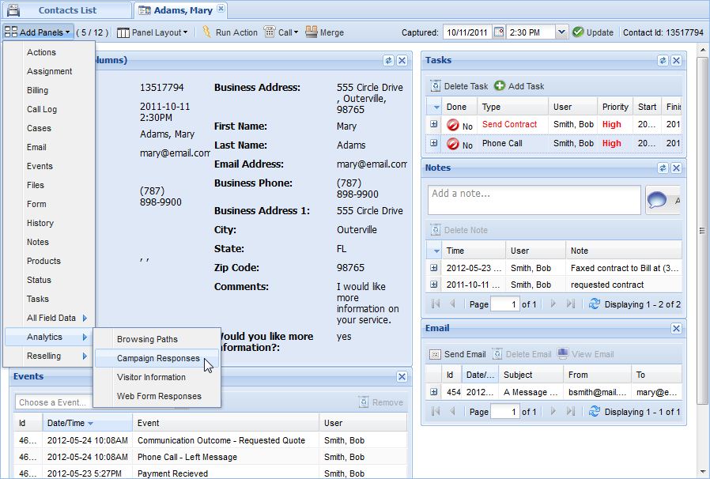The width and height of the screenshot is (710, 479).
Task: Click the Delete Task icon
Action: point(435,86)
